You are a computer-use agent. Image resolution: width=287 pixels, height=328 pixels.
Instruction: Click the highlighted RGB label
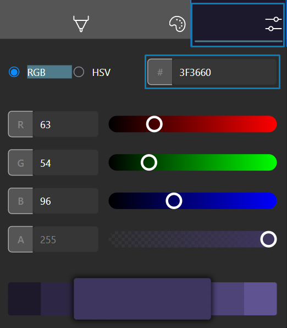49,72
